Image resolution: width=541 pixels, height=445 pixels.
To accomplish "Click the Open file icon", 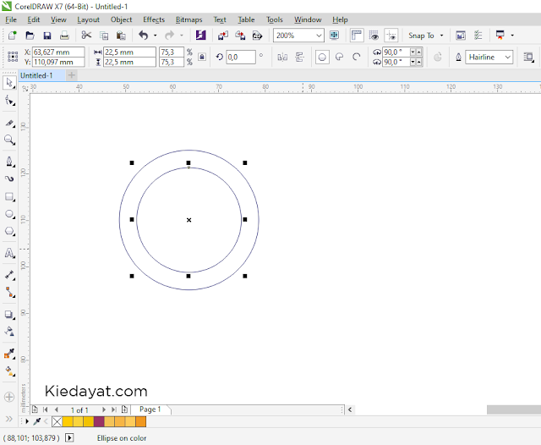I will click(x=30, y=36).
